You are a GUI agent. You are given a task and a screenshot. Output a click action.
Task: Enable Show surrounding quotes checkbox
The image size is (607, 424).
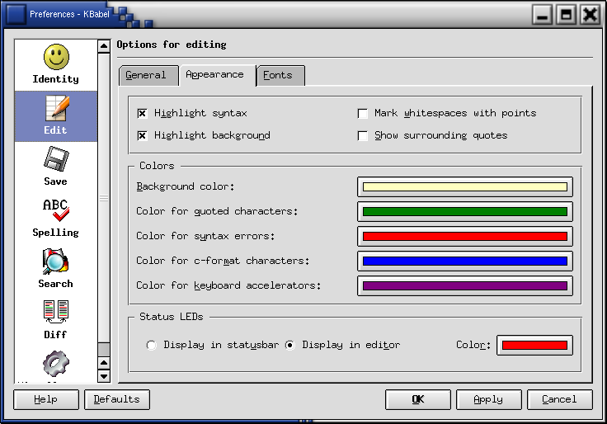coord(363,136)
